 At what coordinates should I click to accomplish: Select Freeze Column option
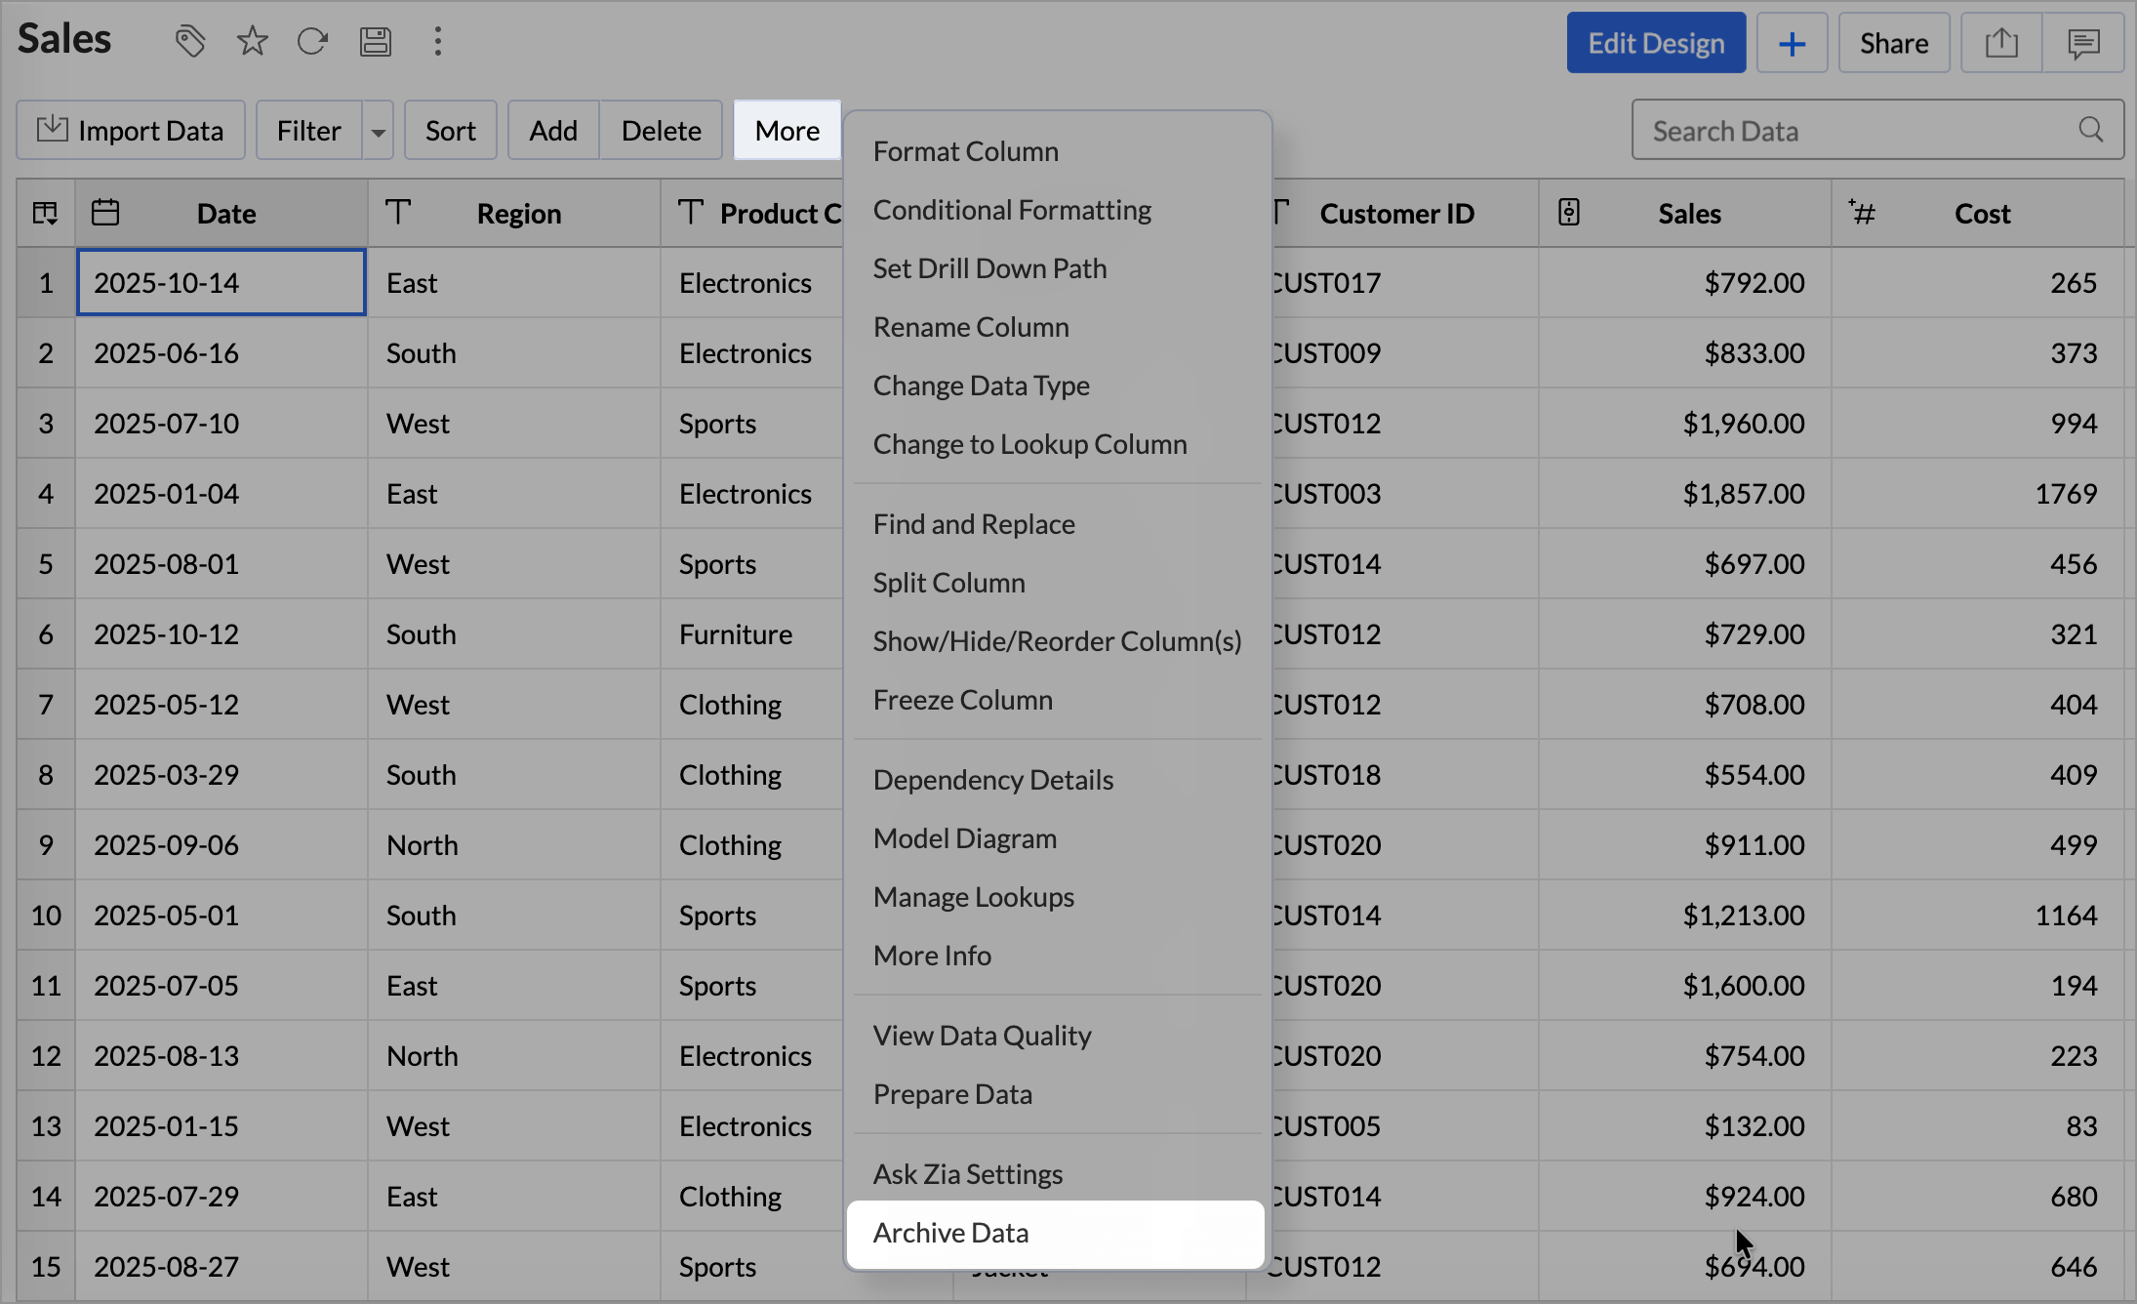962,700
